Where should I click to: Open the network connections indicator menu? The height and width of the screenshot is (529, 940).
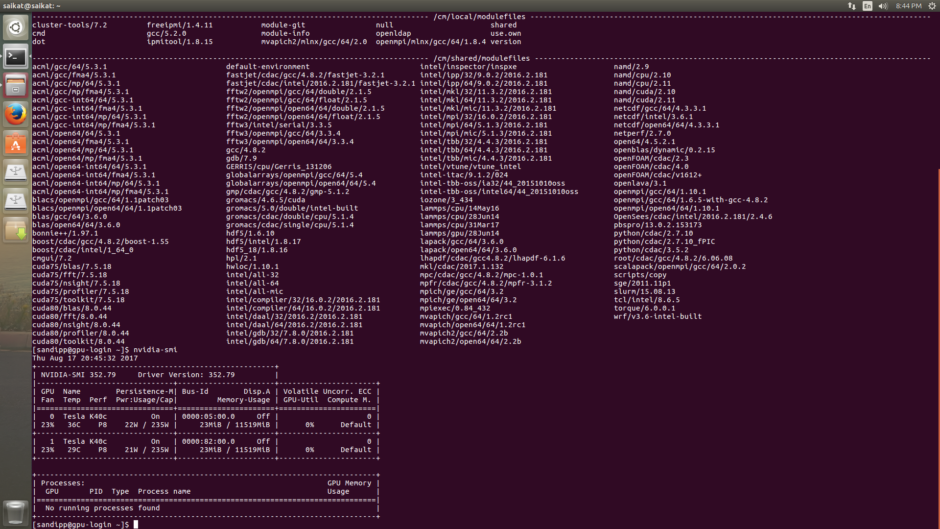(x=852, y=6)
